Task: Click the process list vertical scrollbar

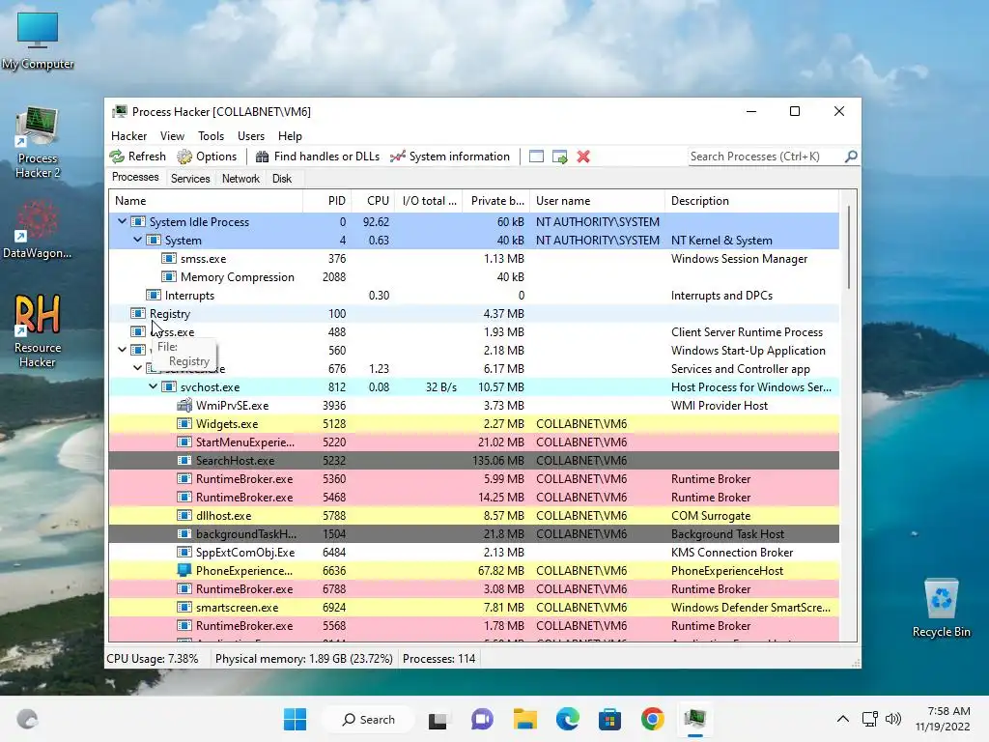Action: (848, 247)
